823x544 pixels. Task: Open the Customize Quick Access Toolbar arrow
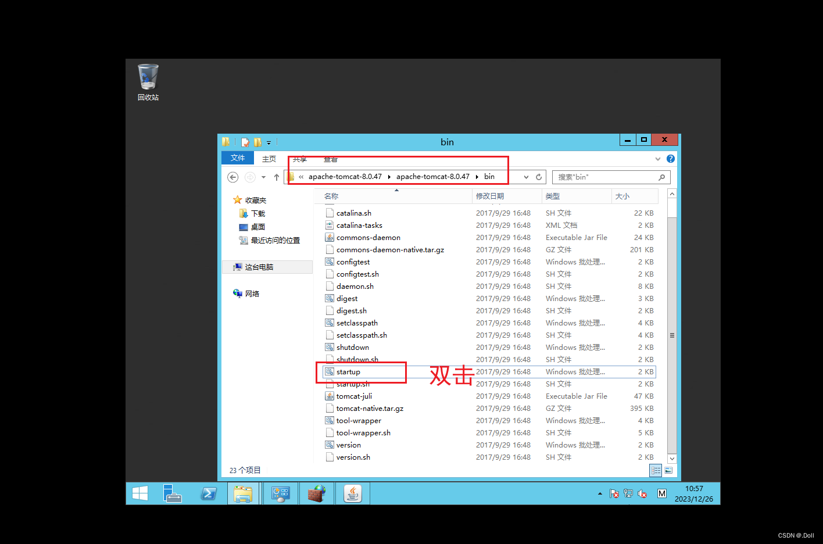click(269, 142)
